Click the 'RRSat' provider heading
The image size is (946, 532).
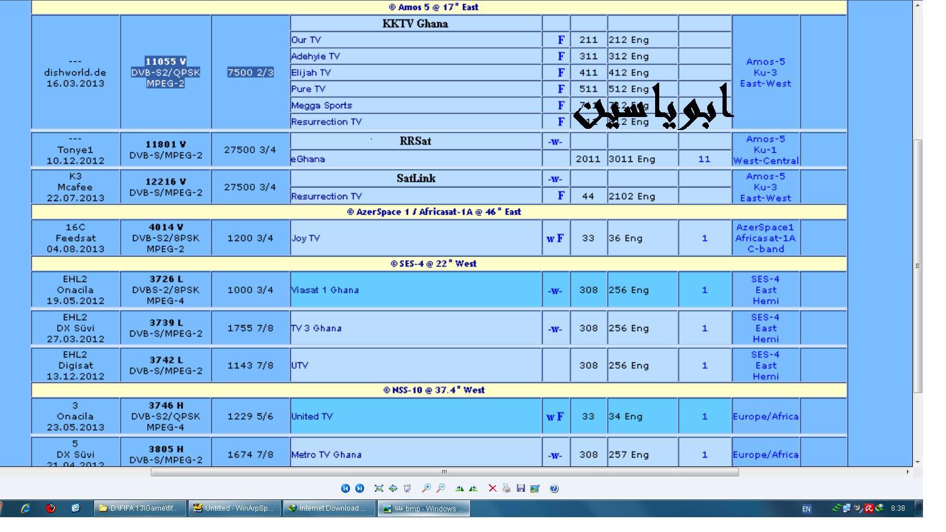415,141
